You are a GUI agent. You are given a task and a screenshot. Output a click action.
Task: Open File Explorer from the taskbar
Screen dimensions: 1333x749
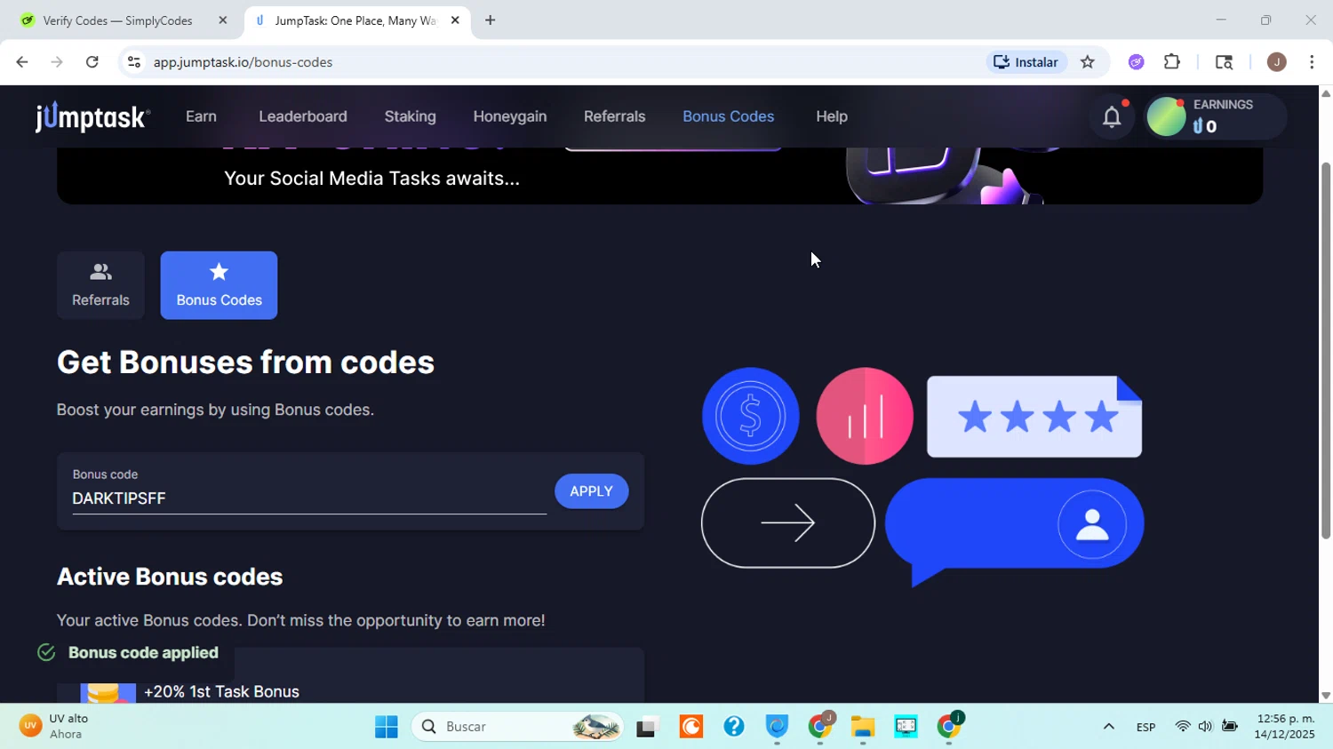863,727
